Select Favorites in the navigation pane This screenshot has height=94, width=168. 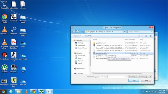click(79, 40)
